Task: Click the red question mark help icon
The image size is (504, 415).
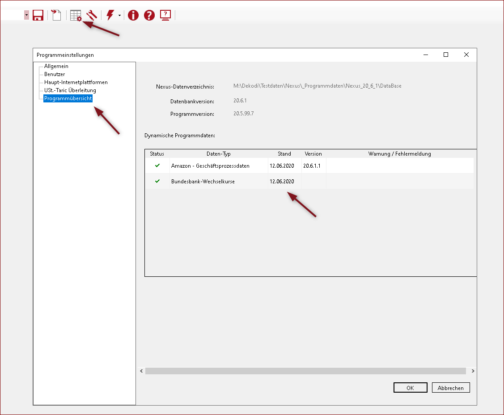Action: 149,15
